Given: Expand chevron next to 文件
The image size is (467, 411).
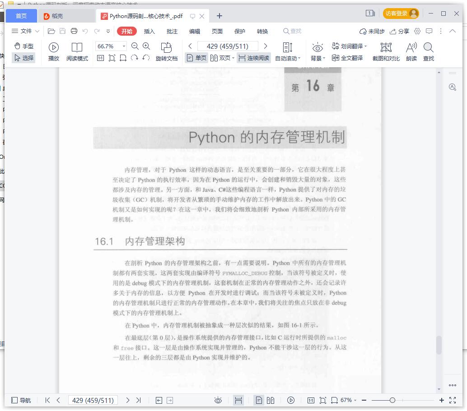Looking at the screenshot, I should pos(37,31).
